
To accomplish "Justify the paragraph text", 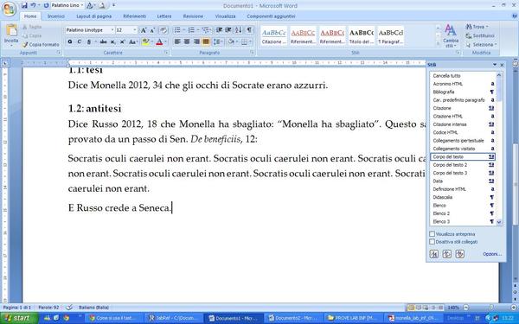I will coord(206,41).
